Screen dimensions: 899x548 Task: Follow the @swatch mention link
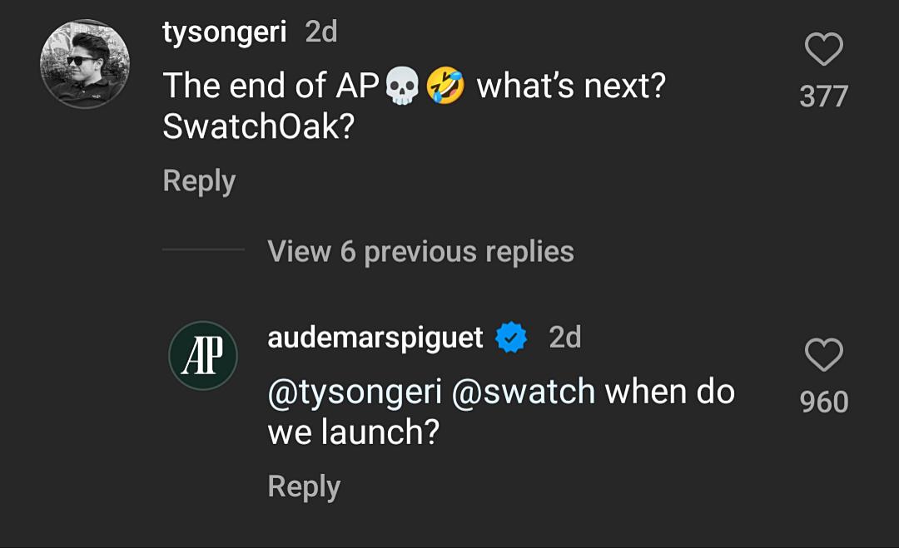(524, 392)
